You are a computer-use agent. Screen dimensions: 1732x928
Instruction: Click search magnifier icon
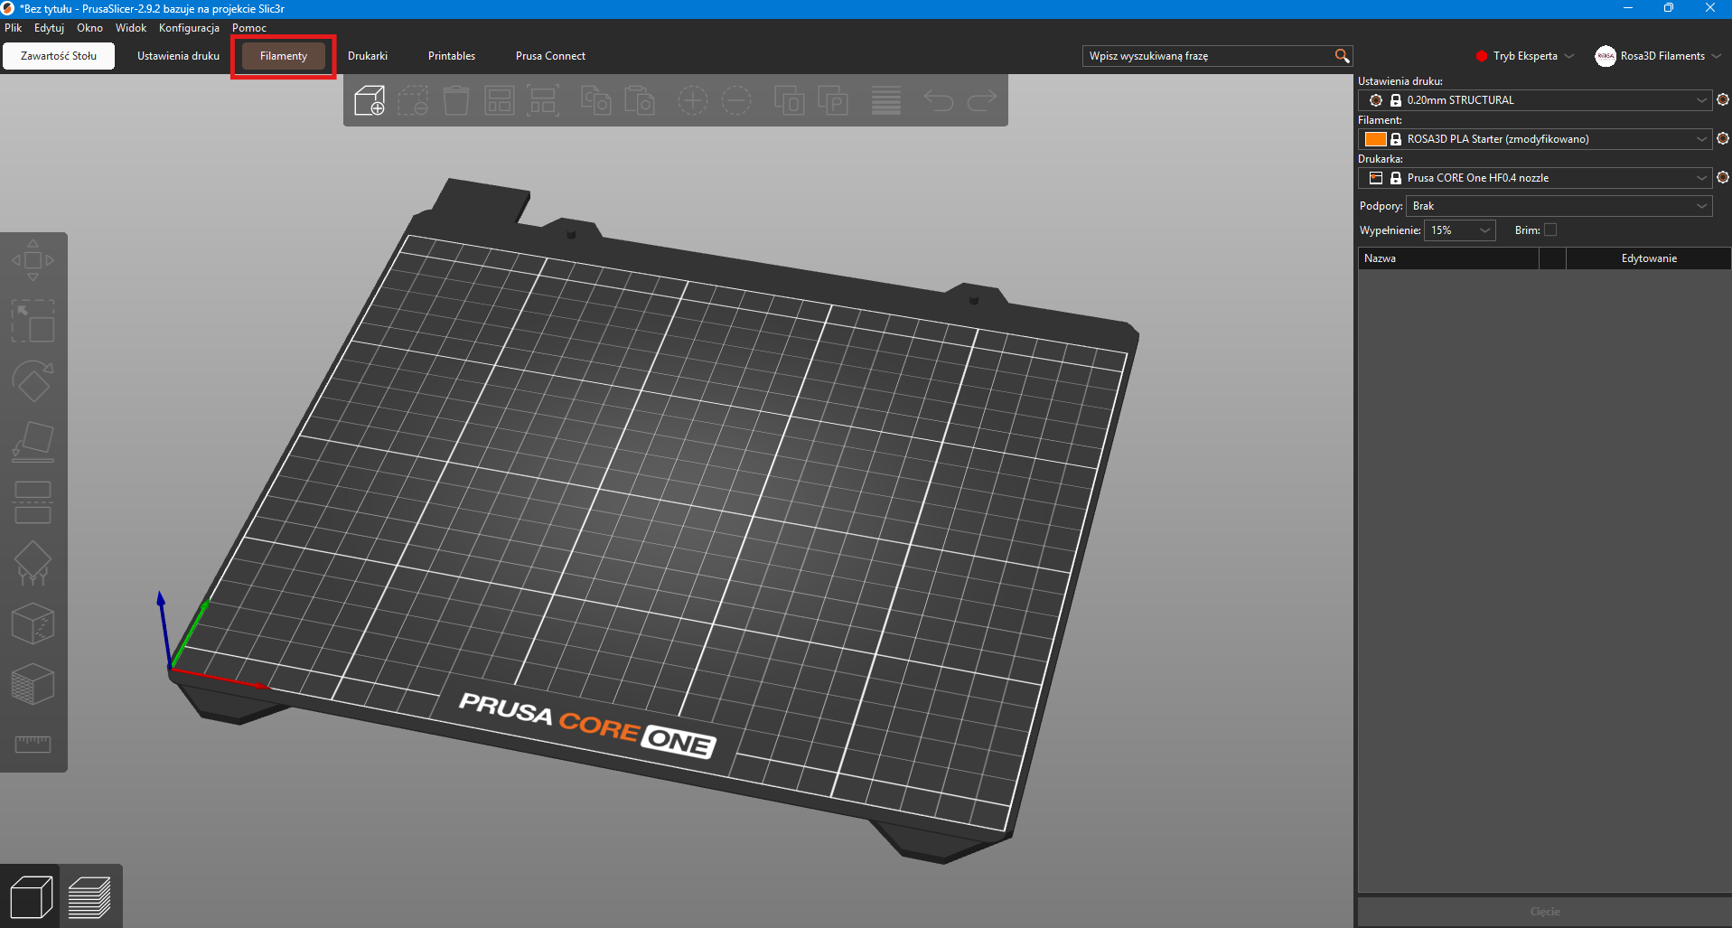click(x=1342, y=56)
